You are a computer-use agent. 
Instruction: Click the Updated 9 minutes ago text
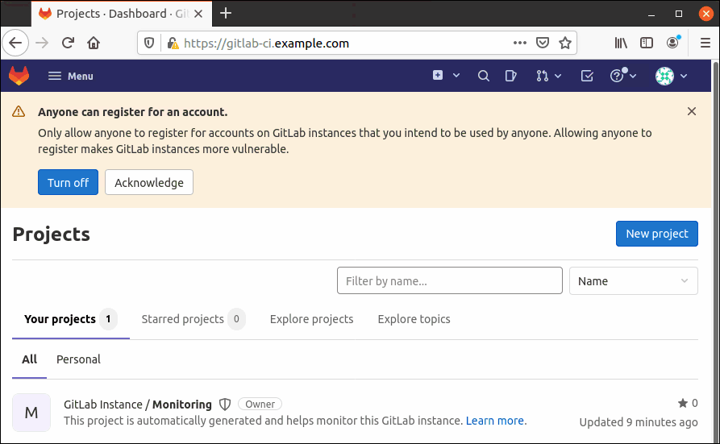(639, 422)
